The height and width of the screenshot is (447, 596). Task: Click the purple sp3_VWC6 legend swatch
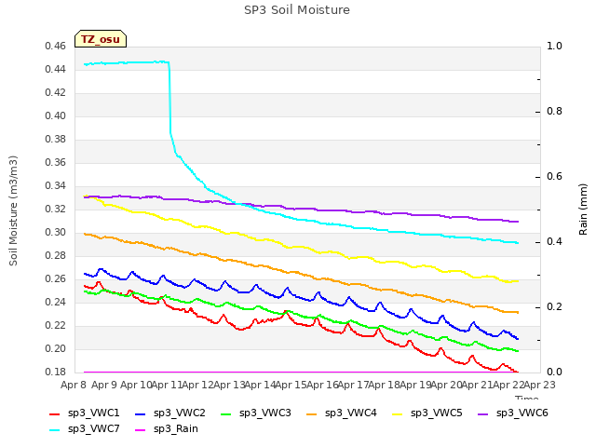[483, 414]
